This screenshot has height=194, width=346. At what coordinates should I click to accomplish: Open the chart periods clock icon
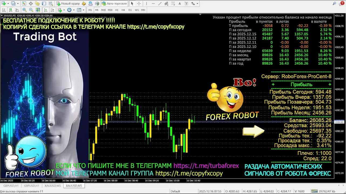[x=69, y=10]
